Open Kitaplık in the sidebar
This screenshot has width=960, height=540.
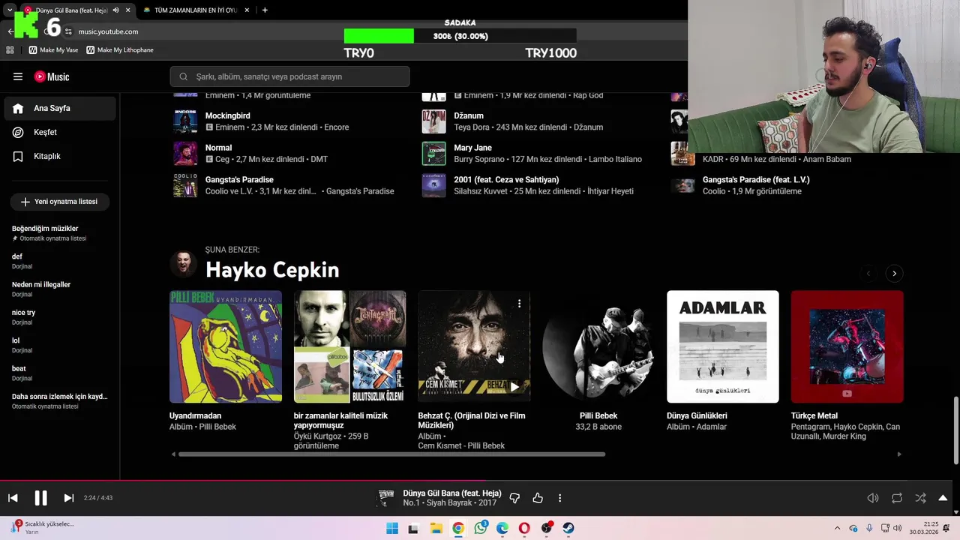point(60,156)
